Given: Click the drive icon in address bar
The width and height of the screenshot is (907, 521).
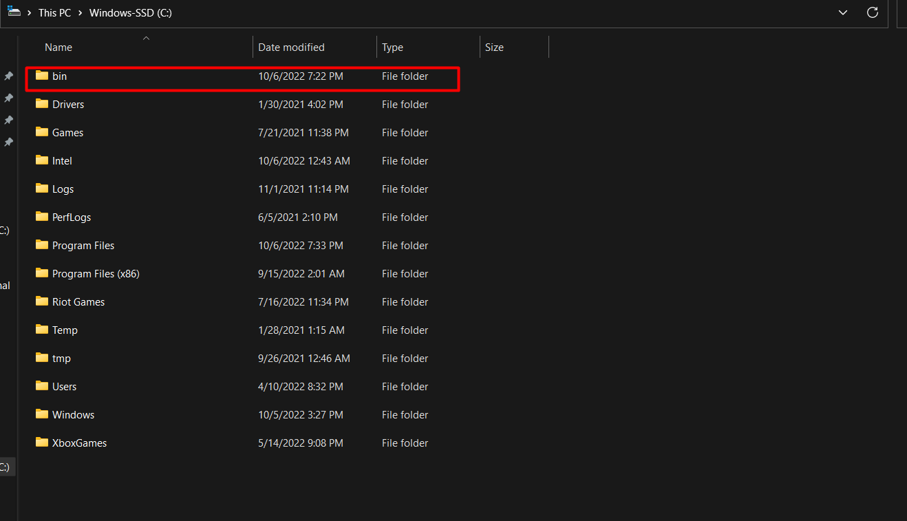Looking at the screenshot, I should click(x=14, y=12).
